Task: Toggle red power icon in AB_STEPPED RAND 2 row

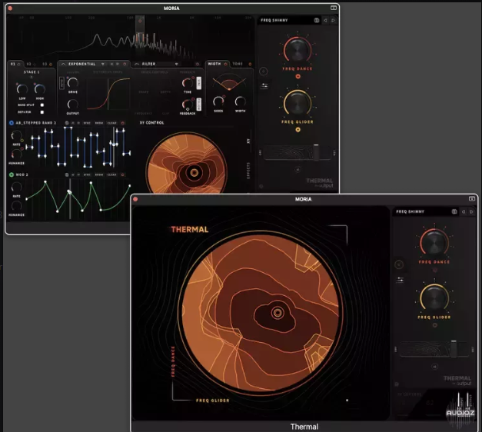Action: [x=123, y=123]
